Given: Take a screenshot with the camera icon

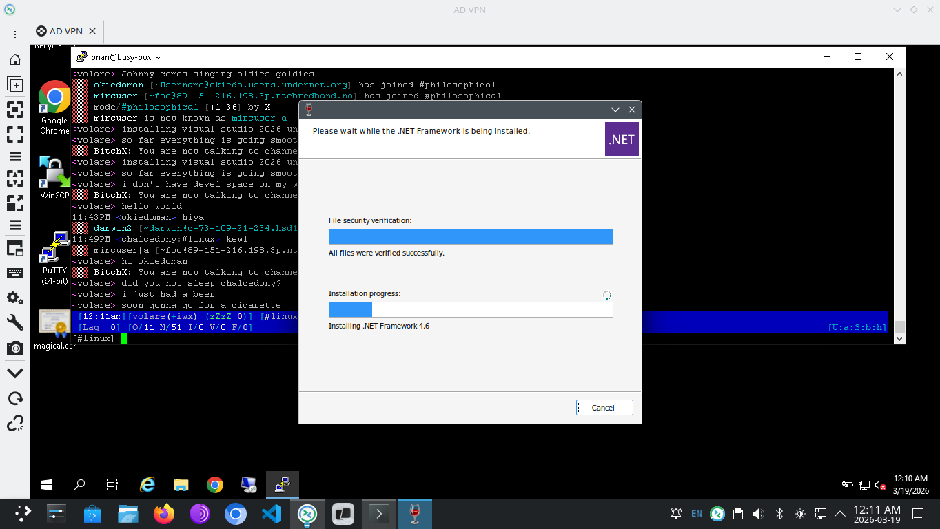Looking at the screenshot, I should coord(14,348).
